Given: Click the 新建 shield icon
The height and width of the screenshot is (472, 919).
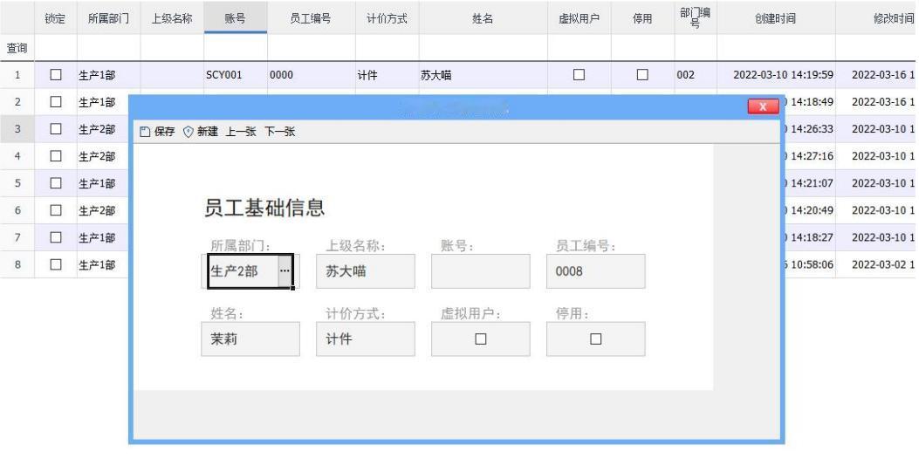Looking at the screenshot, I should click(x=189, y=132).
